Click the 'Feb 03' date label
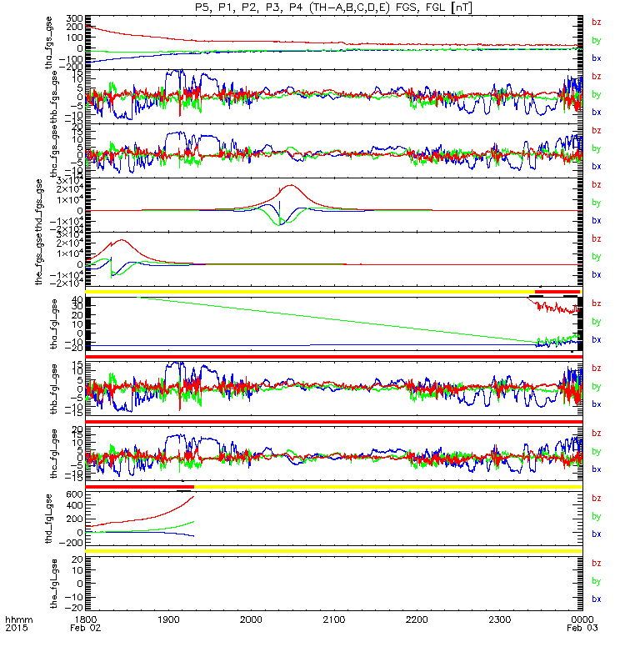The width and height of the screenshot is (625, 667). point(582,628)
